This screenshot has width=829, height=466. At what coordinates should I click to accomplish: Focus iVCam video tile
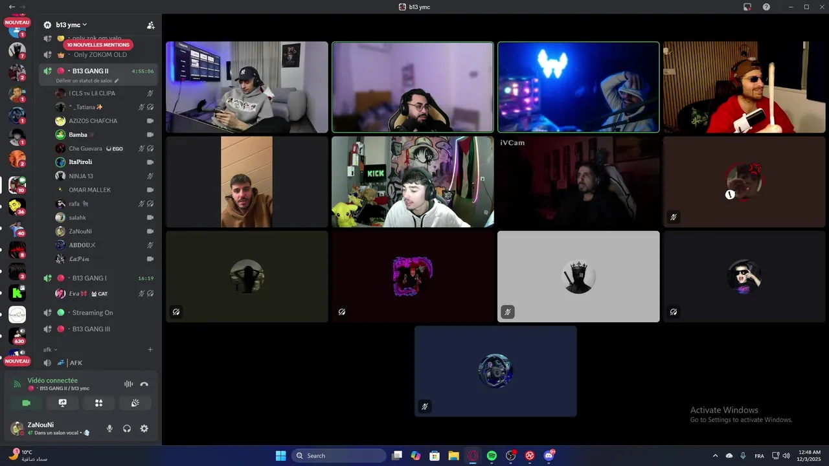tap(578, 182)
